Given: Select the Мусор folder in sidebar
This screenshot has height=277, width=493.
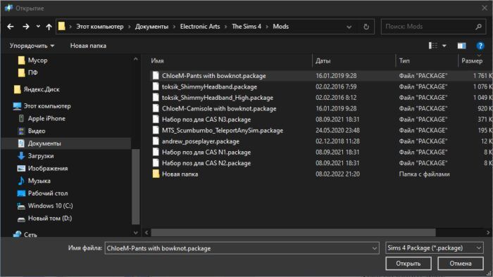Looking at the screenshot, I should click(x=37, y=60).
